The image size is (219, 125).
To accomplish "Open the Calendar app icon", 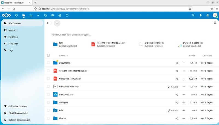I will tap(67, 15).
